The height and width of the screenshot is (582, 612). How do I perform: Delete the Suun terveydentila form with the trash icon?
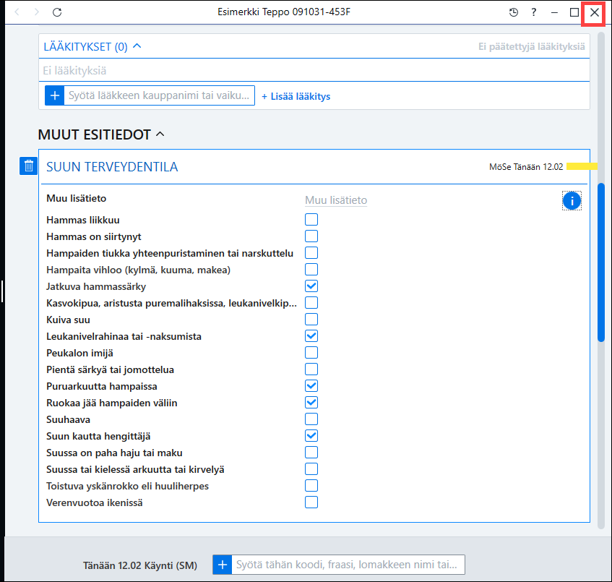click(x=28, y=166)
